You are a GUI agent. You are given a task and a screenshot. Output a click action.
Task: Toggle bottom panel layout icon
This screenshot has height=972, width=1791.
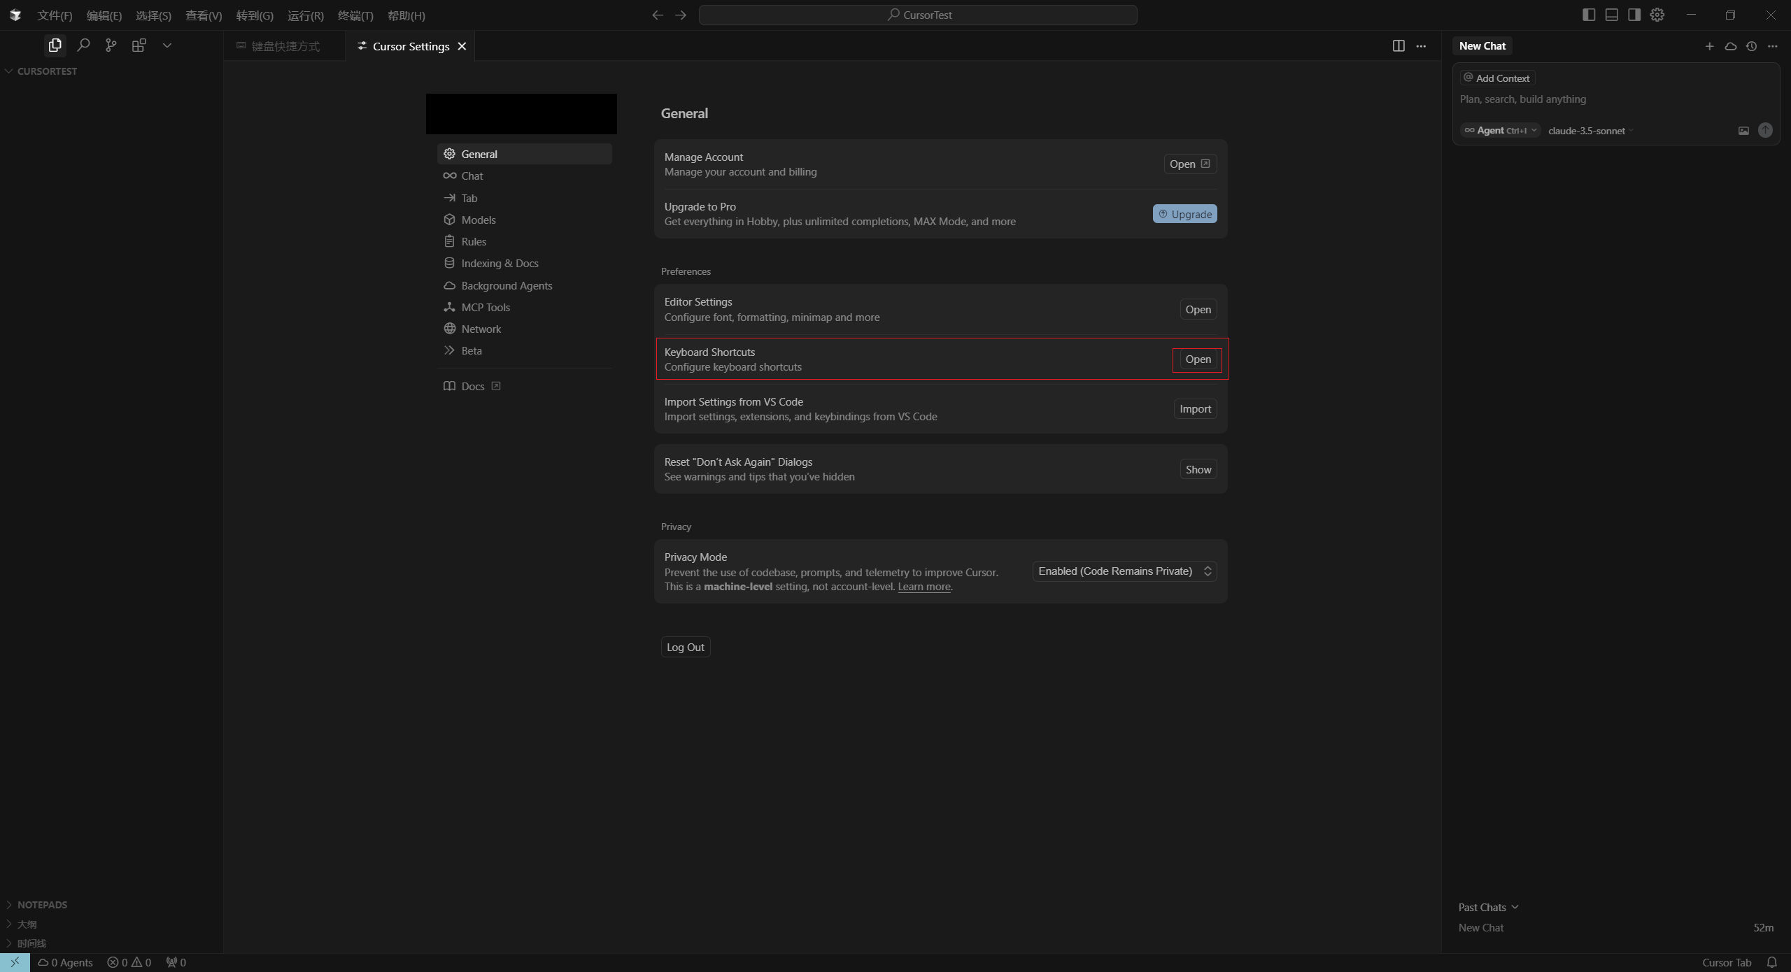tap(1611, 15)
